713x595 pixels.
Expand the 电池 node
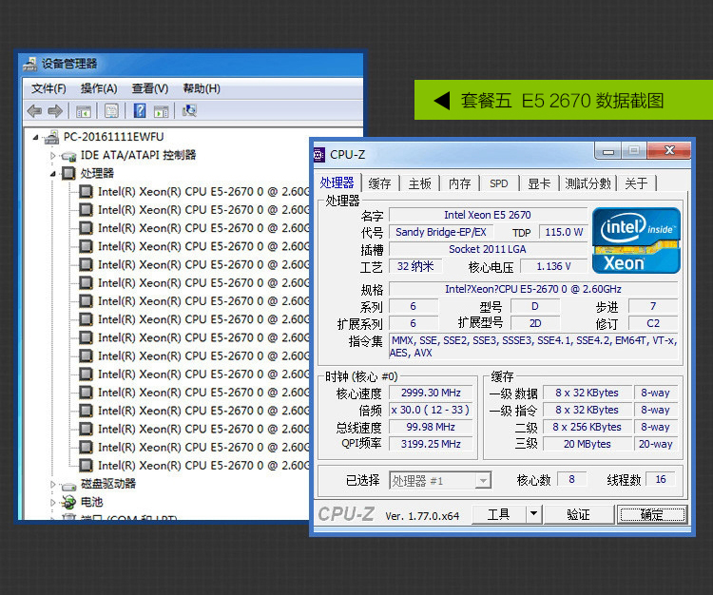pos(52,503)
